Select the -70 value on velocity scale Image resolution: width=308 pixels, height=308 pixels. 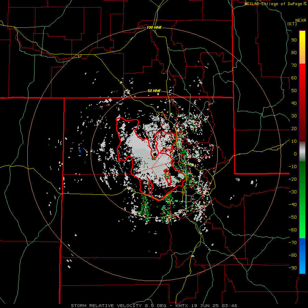coord(293,243)
